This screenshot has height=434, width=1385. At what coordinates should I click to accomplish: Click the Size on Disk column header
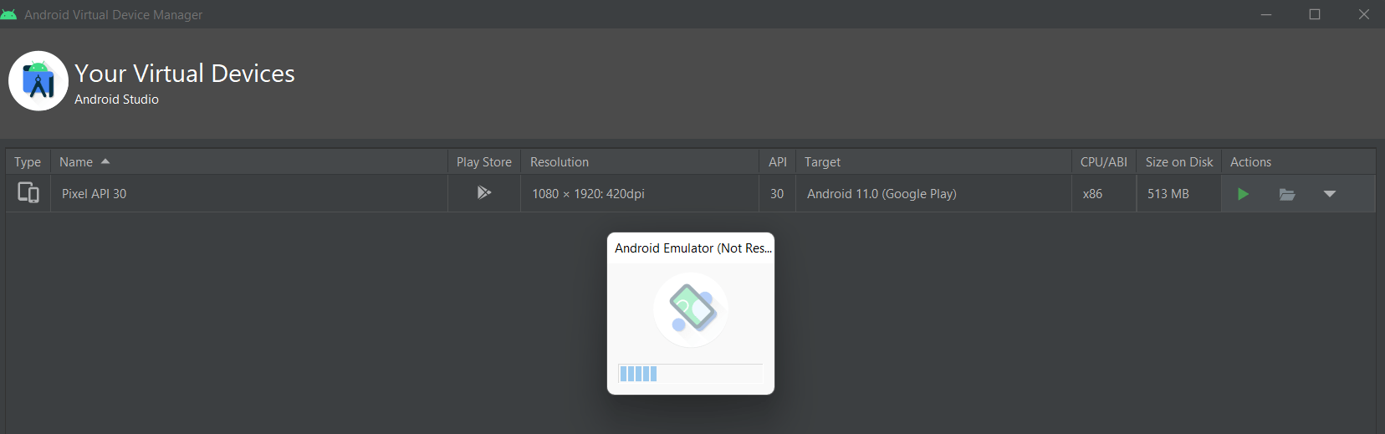(1179, 162)
